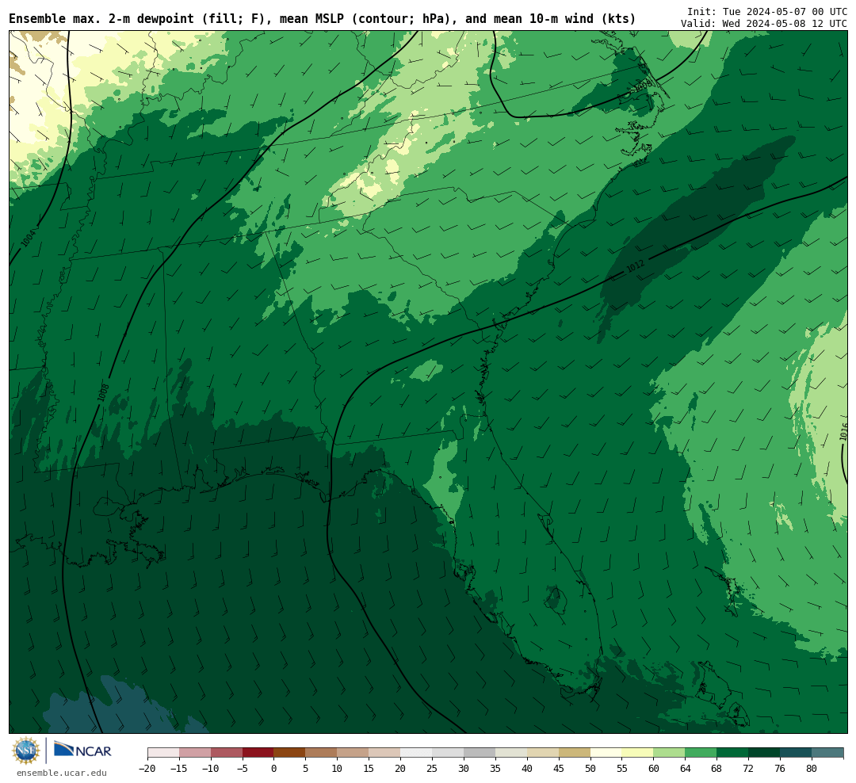This screenshot has width=856, height=783.
Task: Click the 1012 pressure contour label
Action: pyautogui.click(x=636, y=266)
